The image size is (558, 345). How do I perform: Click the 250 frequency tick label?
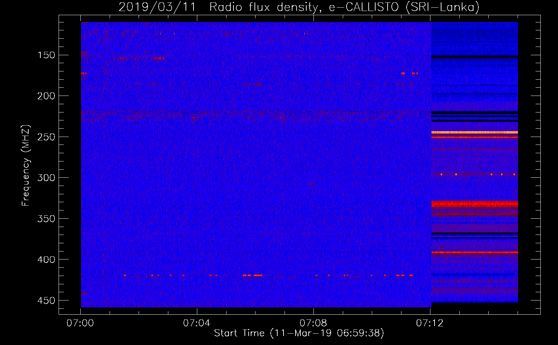(46, 137)
